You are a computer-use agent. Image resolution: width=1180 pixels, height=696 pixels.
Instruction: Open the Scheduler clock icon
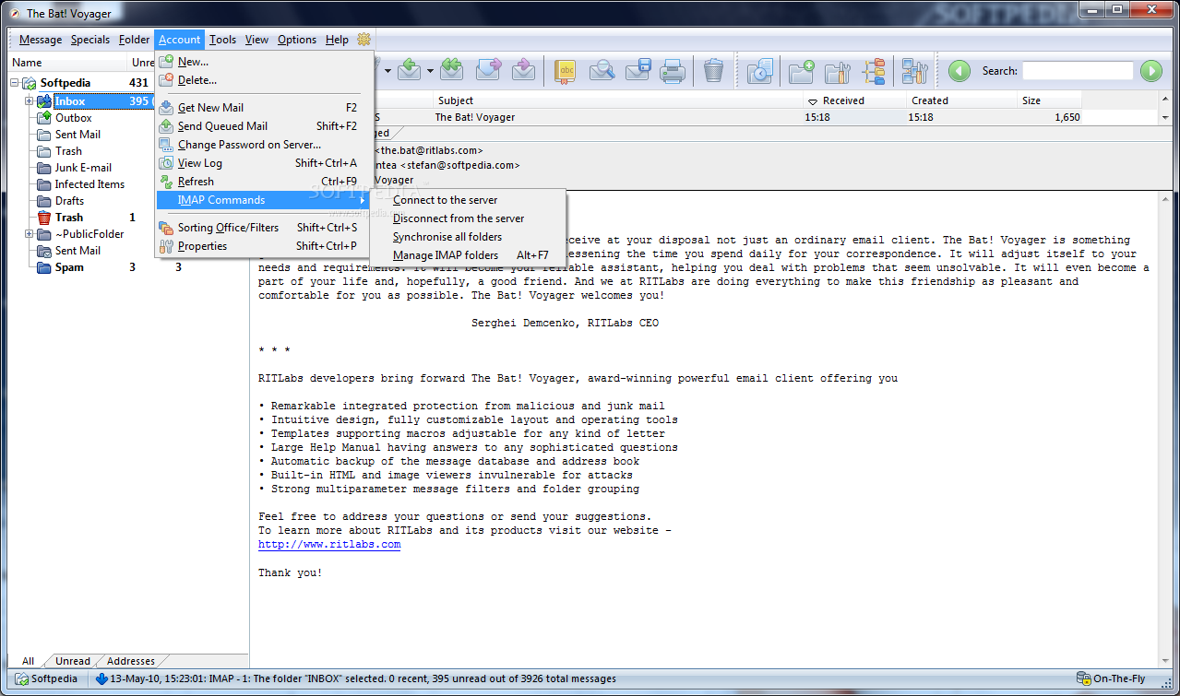click(760, 70)
